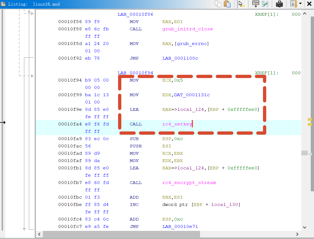The width and height of the screenshot is (314, 239).
Task: Select address 00010faf
Action: 70,161
